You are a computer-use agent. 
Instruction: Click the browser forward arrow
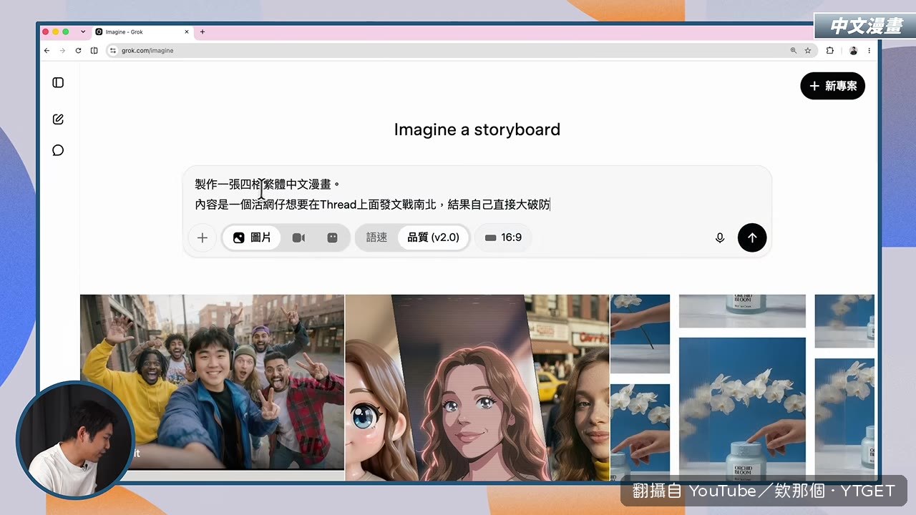(62, 51)
